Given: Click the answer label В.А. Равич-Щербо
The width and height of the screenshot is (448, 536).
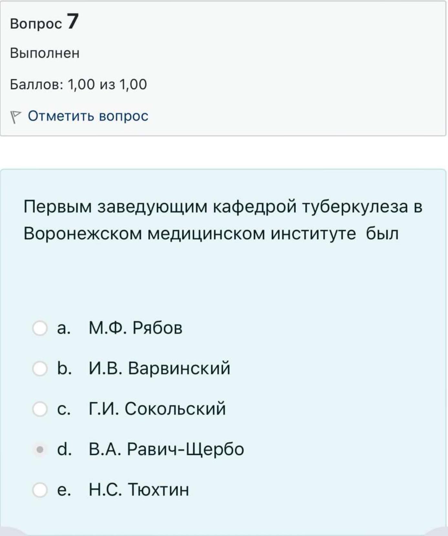Looking at the screenshot, I should pyautogui.click(x=166, y=449).
